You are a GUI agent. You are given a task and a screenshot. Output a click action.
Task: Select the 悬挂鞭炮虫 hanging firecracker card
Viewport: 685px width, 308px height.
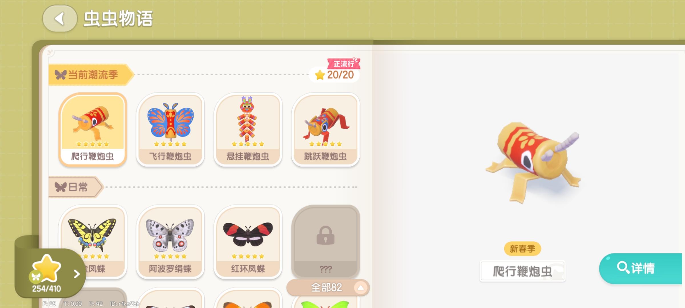[248, 129]
